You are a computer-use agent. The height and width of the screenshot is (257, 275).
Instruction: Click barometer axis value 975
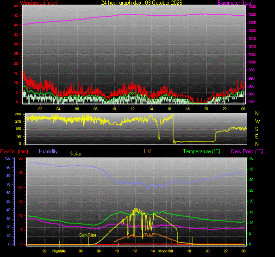[x=251, y=102]
